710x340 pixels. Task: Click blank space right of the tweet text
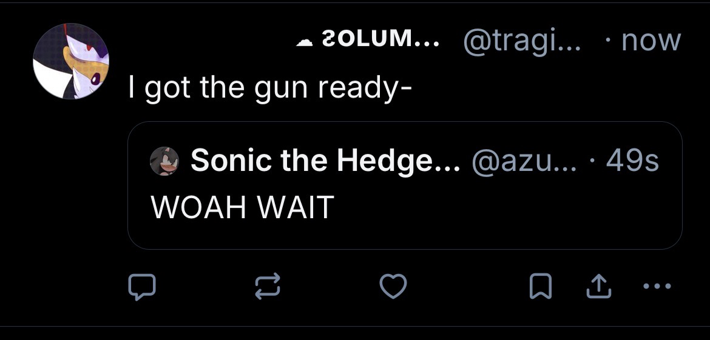click(x=546, y=90)
